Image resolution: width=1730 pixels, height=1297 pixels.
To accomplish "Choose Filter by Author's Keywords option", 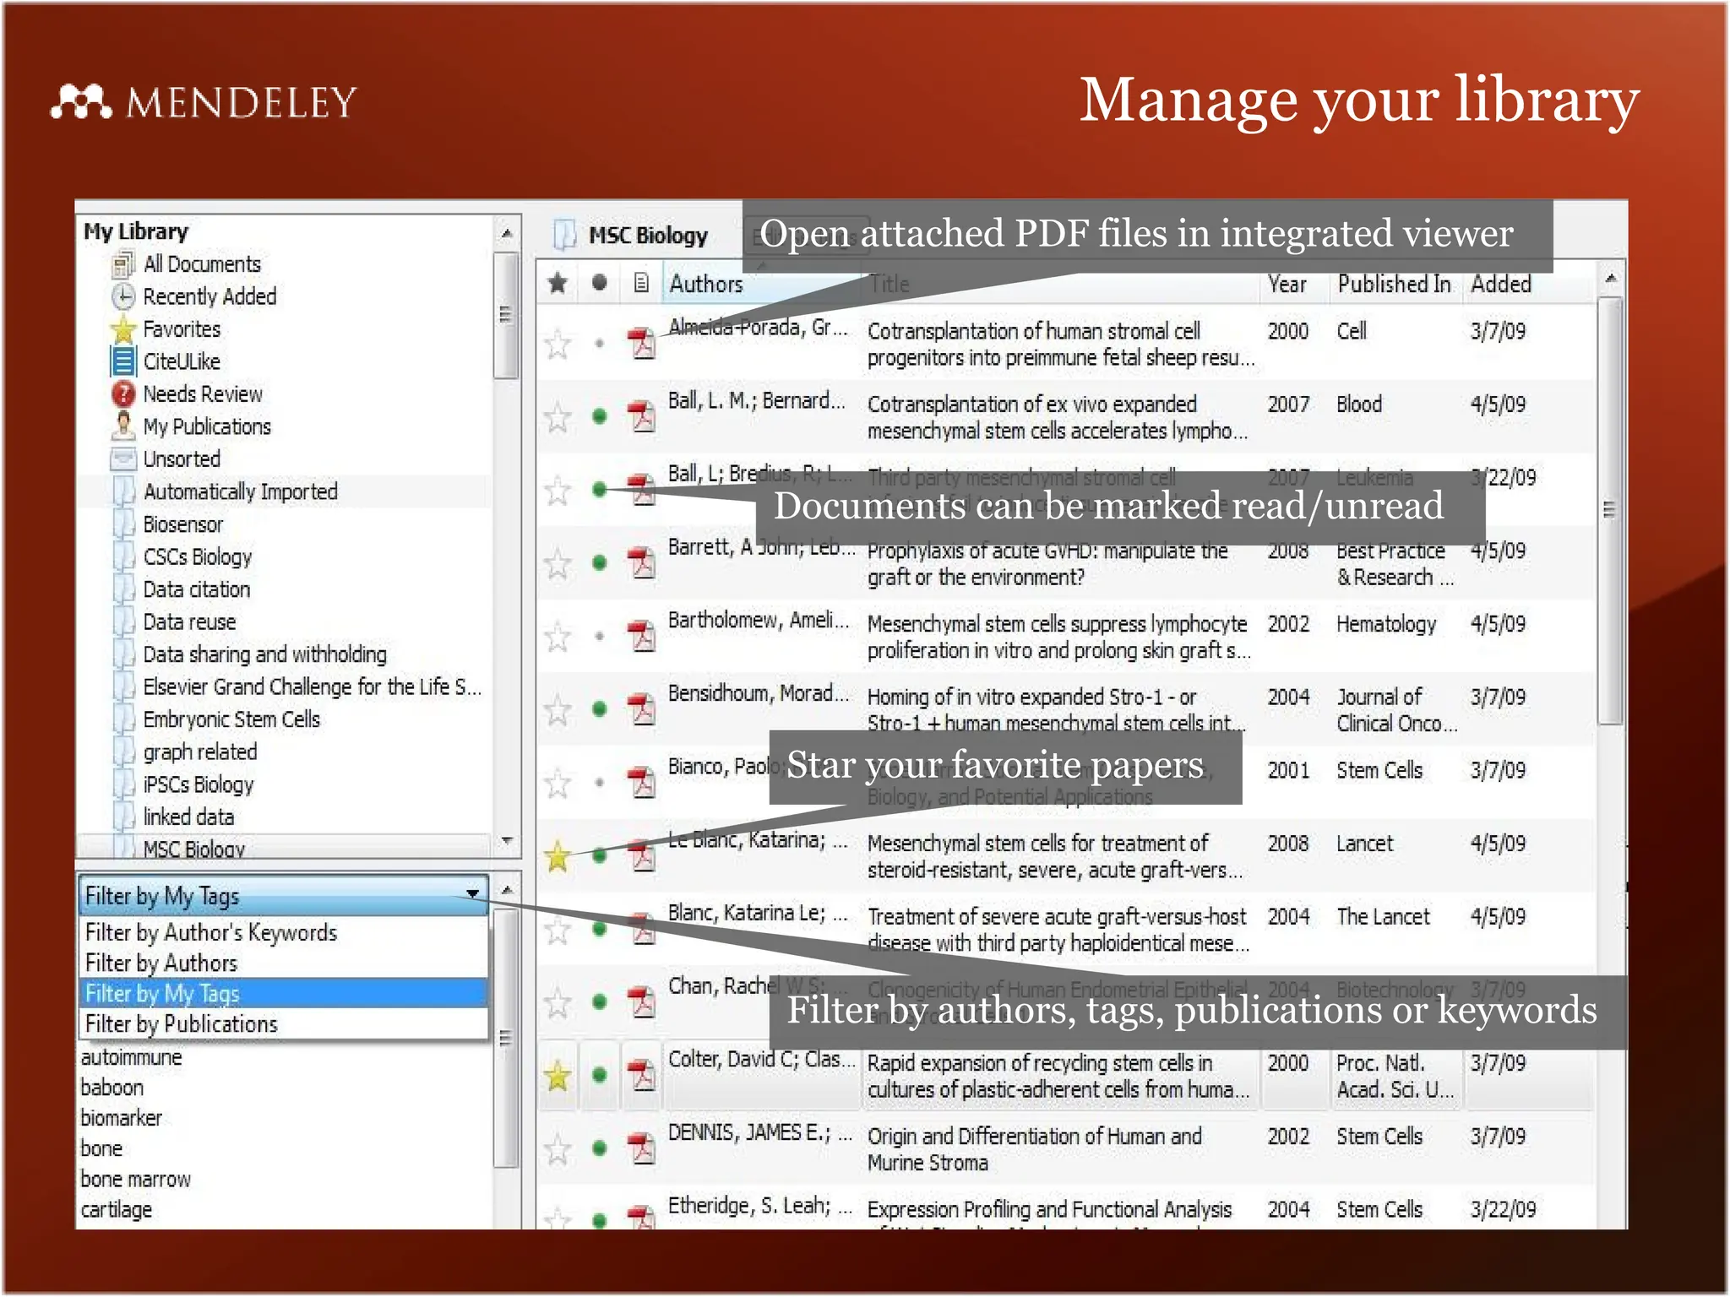I will point(285,932).
